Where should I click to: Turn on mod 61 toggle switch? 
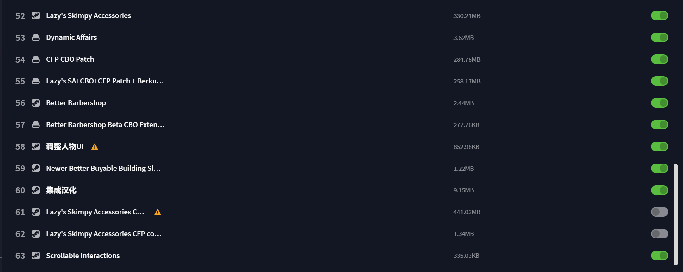[x=659, y=212]
